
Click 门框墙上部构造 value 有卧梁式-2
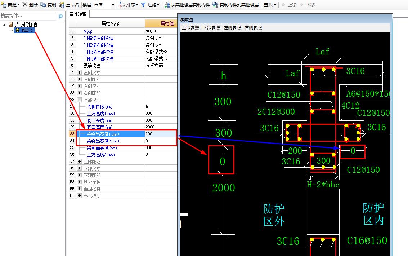click(161, 52)
